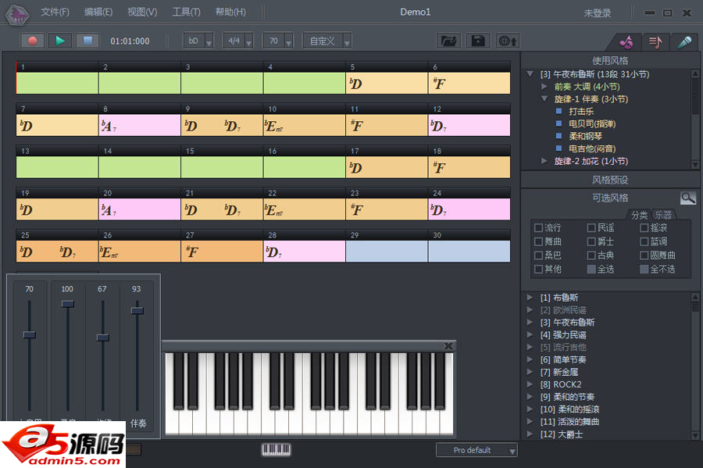This screenshot has height=468, width=703.
Task: Switch to the 乐器 tab
Action: click(x=663, y=215)
